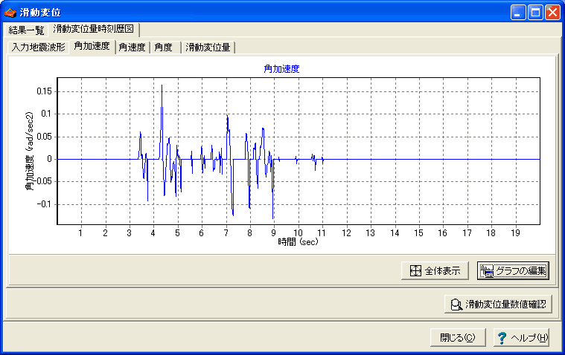Close the 滑動変位 window via the red X

[552, 13]
